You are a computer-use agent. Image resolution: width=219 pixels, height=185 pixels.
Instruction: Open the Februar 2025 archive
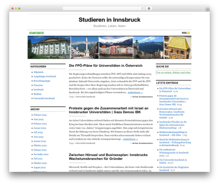pos(40,115)
